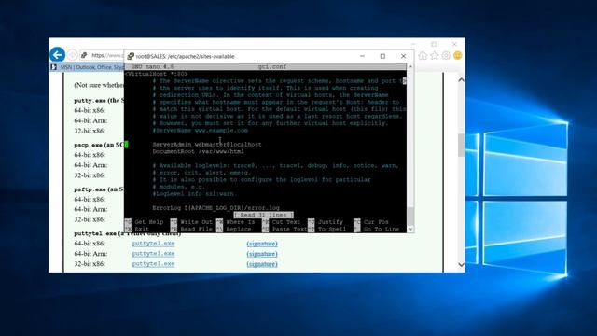Click the Write Out nano shortcut
597x336 pixels.
[191, 222]
